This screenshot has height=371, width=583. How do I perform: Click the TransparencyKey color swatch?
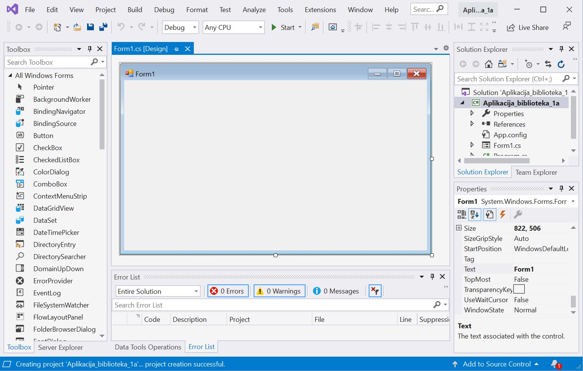519,289
